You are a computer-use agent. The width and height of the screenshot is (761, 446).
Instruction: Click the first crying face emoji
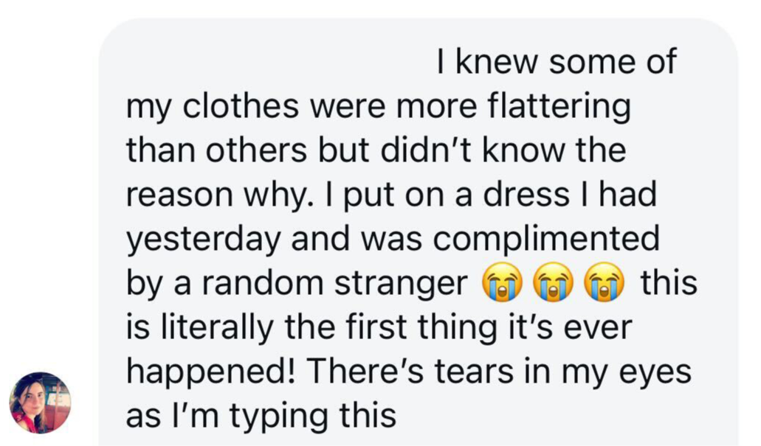click(501, 284)
